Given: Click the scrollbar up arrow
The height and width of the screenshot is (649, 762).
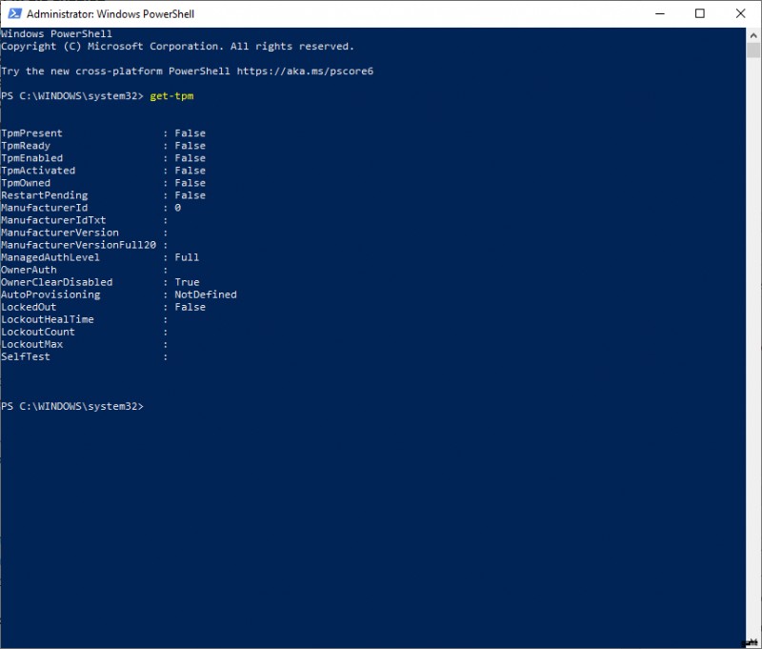Looking at the screenshot, I should [x=752, y=34].
